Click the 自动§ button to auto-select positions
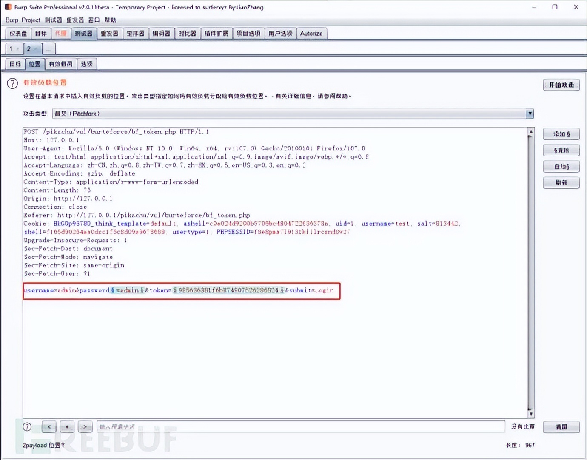The width and height of the screenshot is (587, 460). [x=561, y=166]
